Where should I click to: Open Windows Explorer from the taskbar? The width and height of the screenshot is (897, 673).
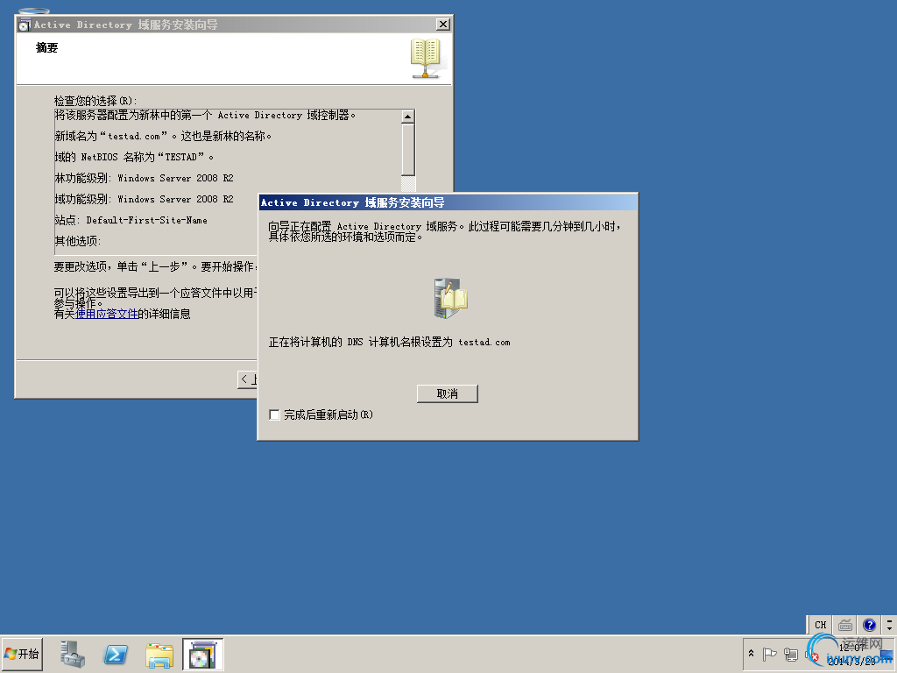click(x=159, y=654)
